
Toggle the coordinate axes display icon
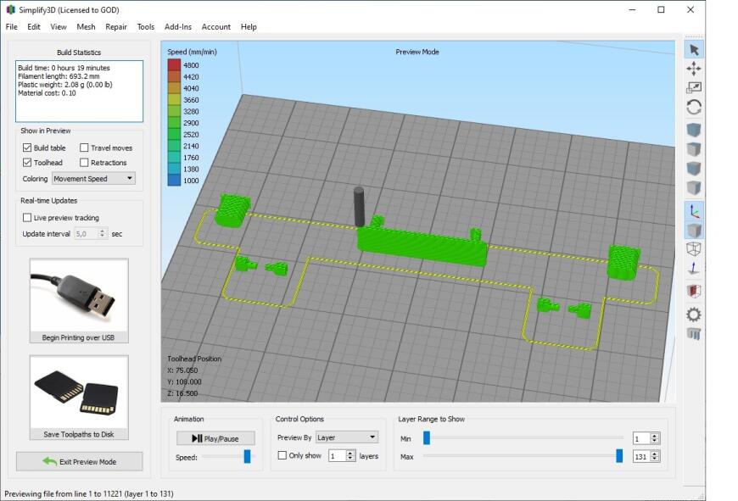pos(694,211)
